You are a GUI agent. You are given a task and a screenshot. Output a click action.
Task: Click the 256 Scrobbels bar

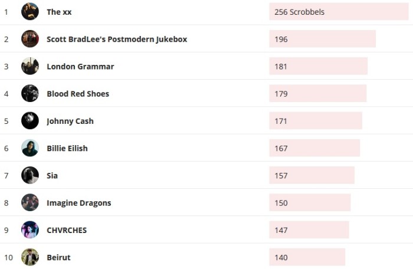tap(339, 12)
